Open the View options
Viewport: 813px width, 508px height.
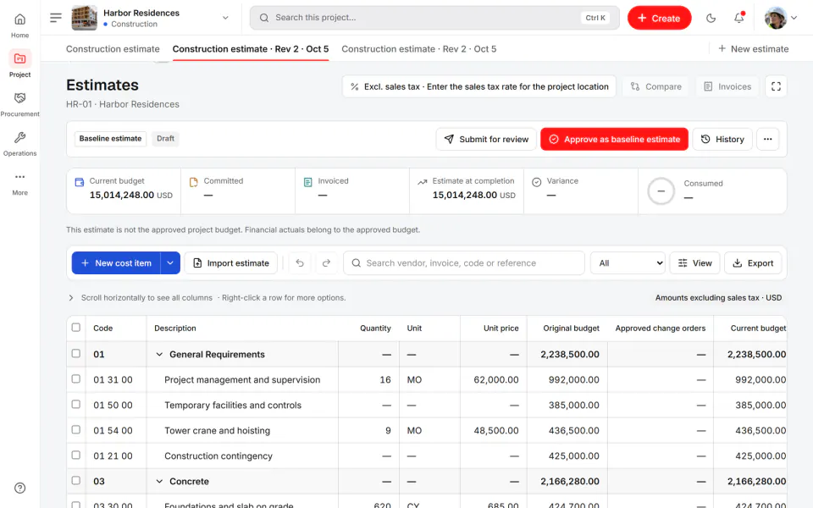[694, 262]
